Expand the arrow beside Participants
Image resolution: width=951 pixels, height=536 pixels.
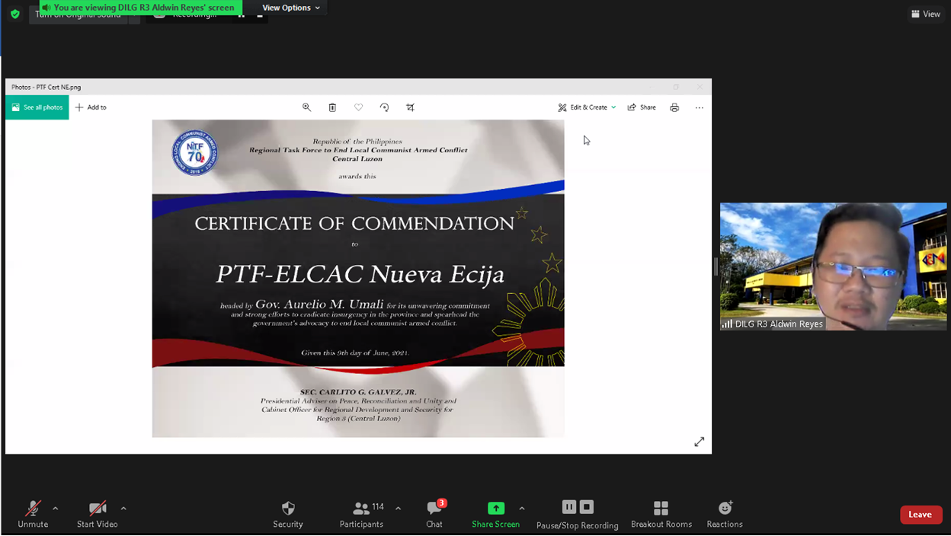pos(398,508)
